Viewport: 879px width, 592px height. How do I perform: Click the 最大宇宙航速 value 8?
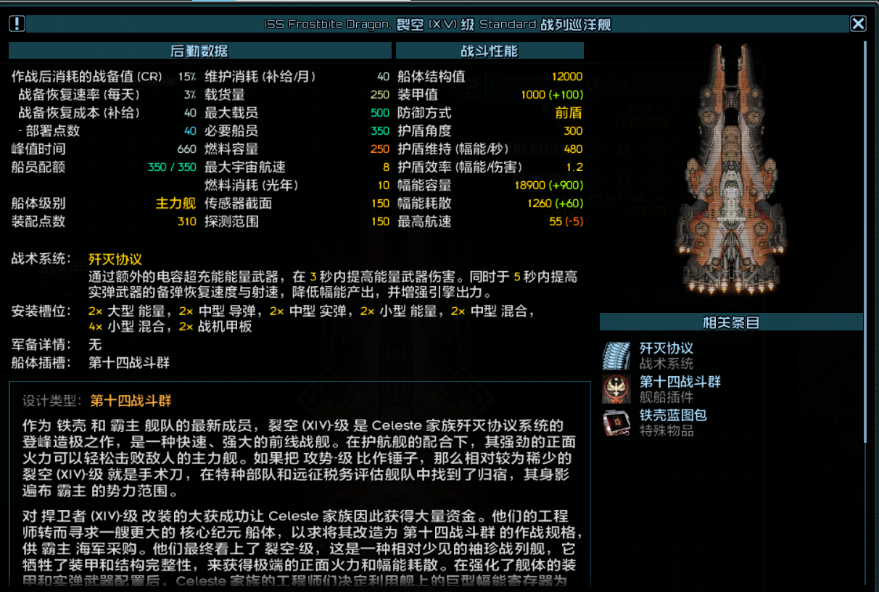[x=387, y=167]
